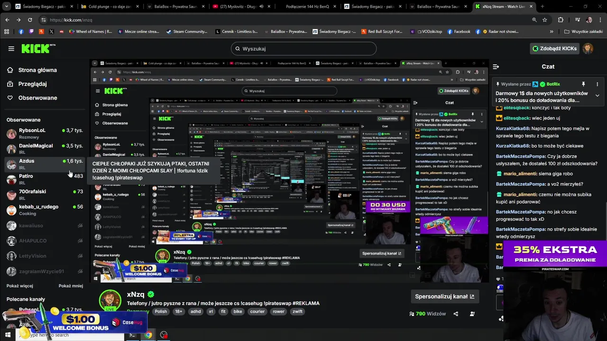Close the xNzq Stream tab
Image resolution: width=607 pixels, height=341 pixels.
[x=532, y=7]
